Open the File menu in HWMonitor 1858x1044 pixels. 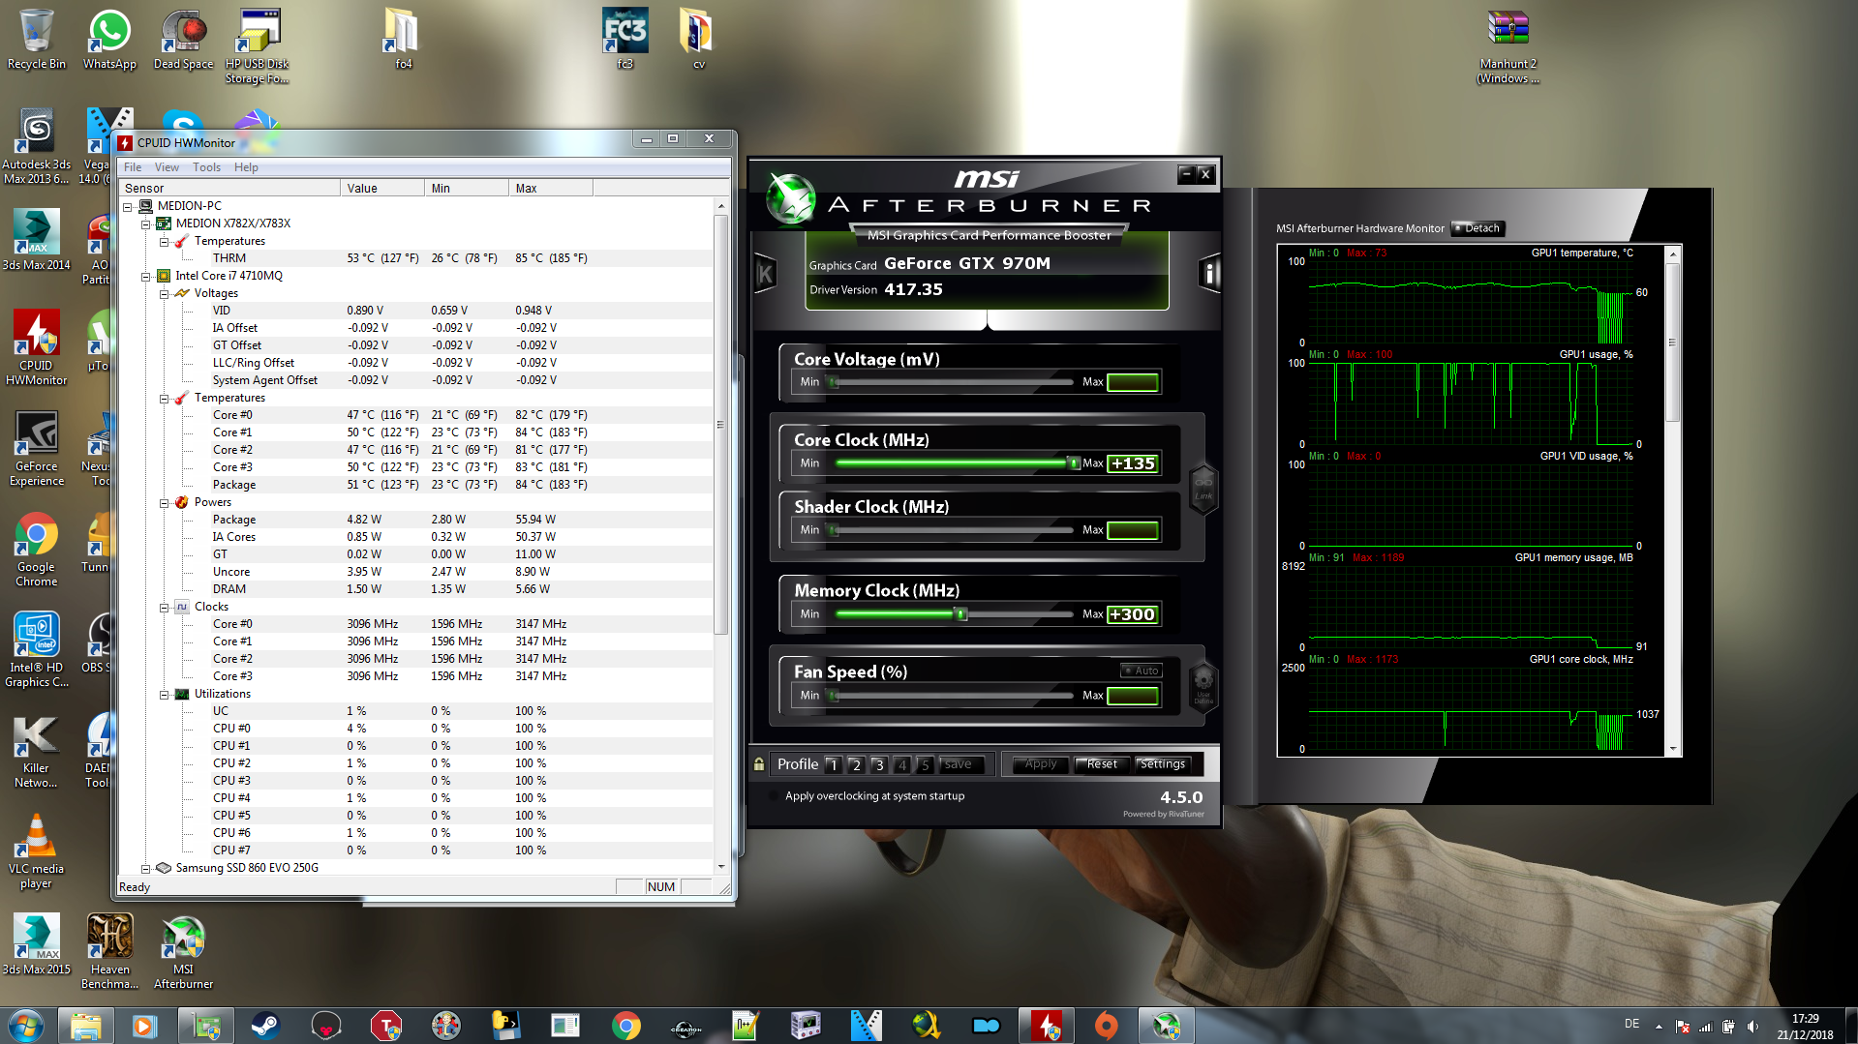click(133, 167)
